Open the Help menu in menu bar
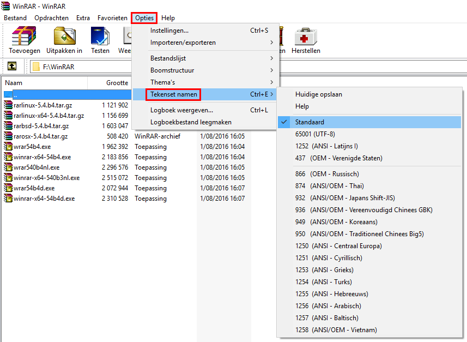Screen dimensions: 467x342 [168, 18]
